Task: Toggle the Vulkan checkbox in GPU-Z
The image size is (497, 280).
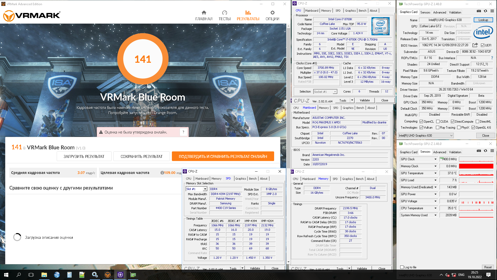Action: (421, 128)
